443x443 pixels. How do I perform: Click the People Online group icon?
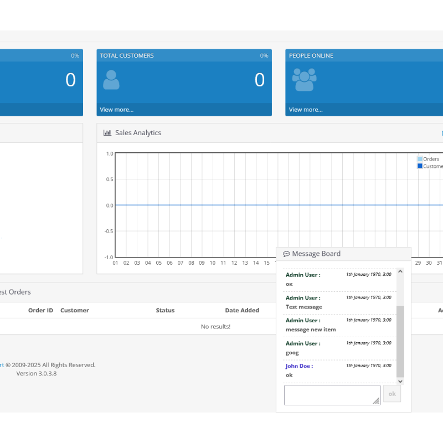click(304, 80)
